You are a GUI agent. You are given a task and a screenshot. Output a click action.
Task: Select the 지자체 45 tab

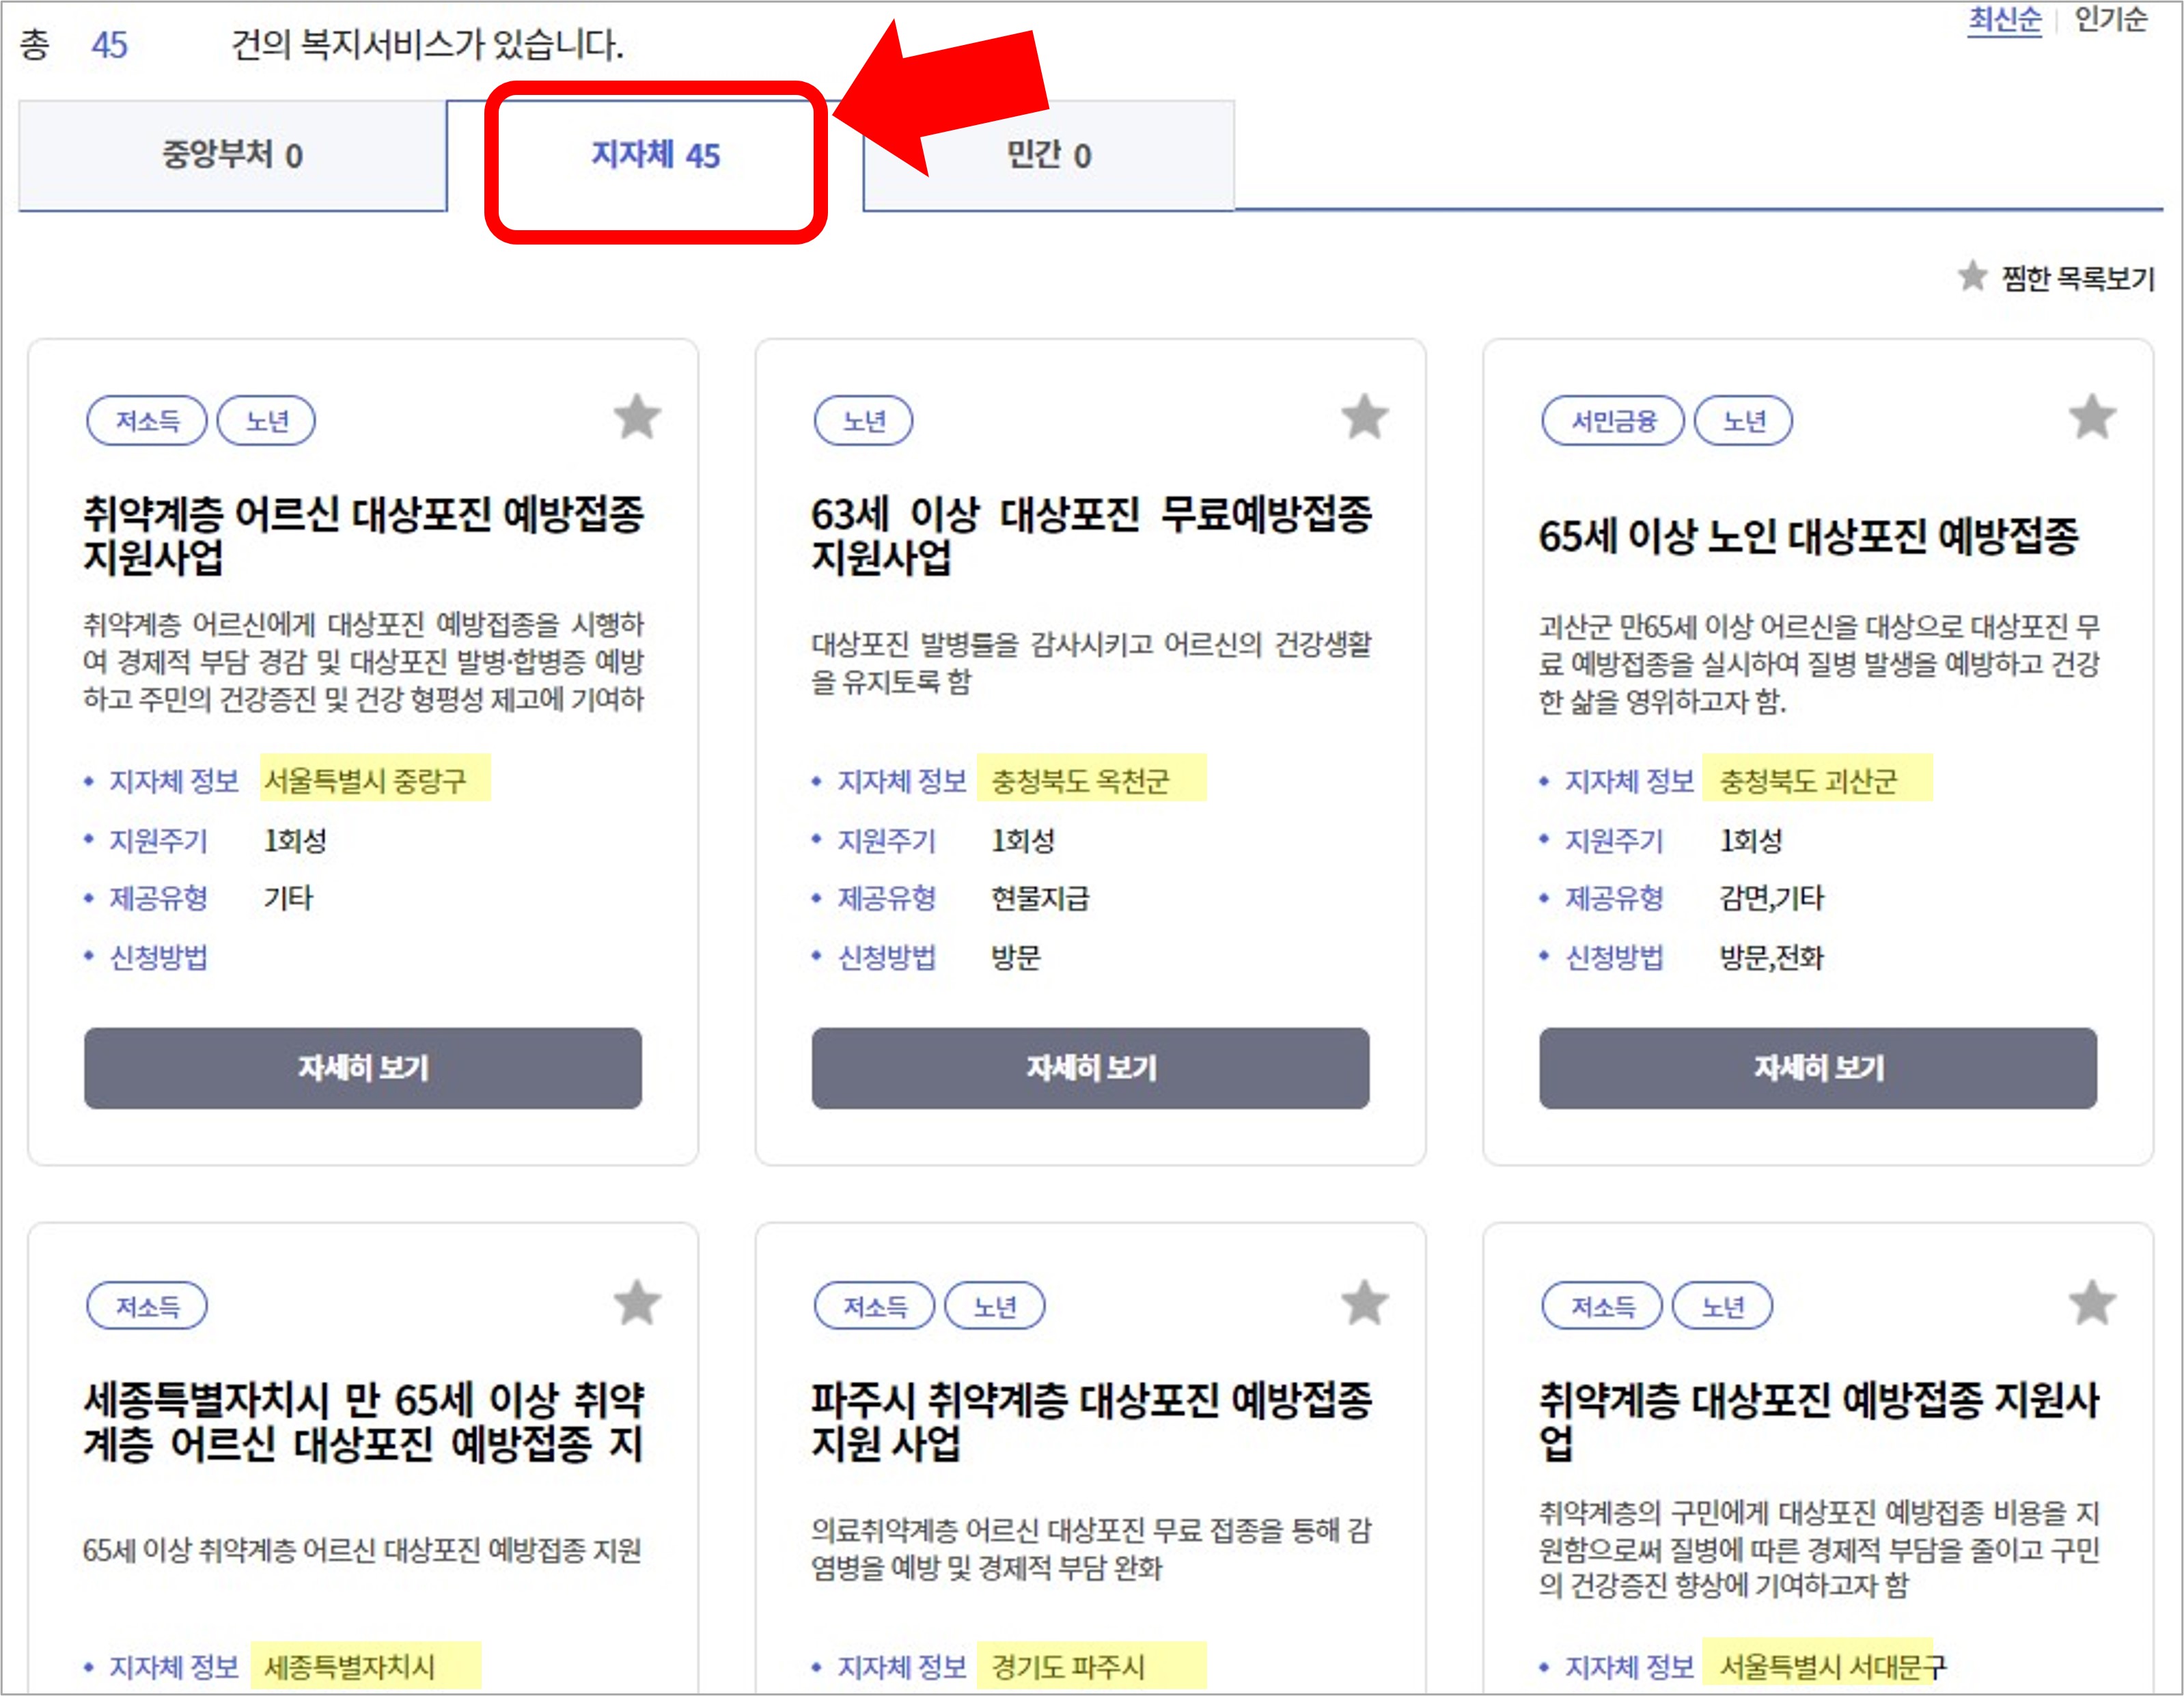coord(655,155)
